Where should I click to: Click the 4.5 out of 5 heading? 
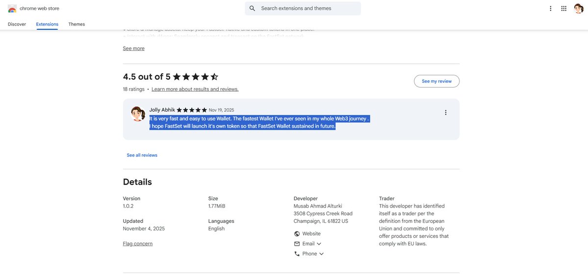pos(147,77)
